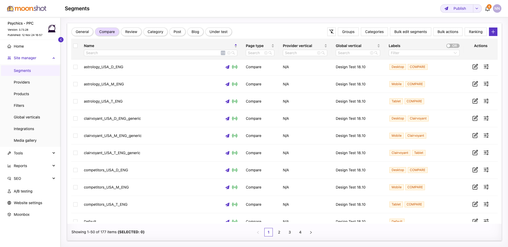Click publish rocket icon on astrology_USA_T_ENG row

point(227,101)
